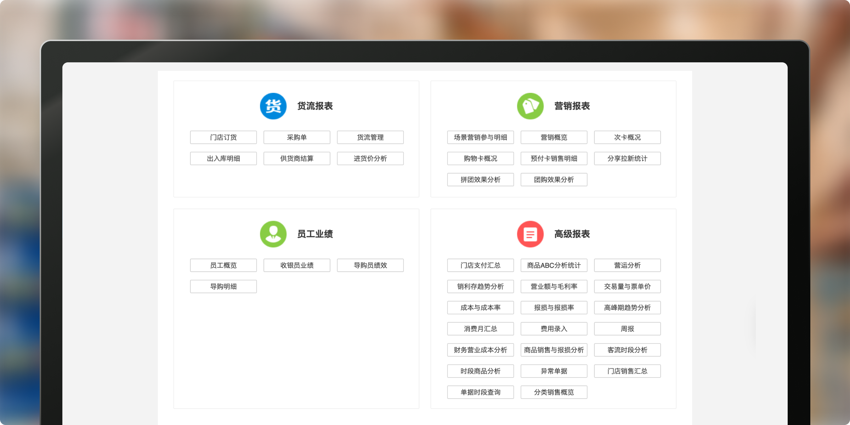Viewport: 850px width, 425px height.
Task: Click the 营销概览 button
Action: (x=554, y=137)
